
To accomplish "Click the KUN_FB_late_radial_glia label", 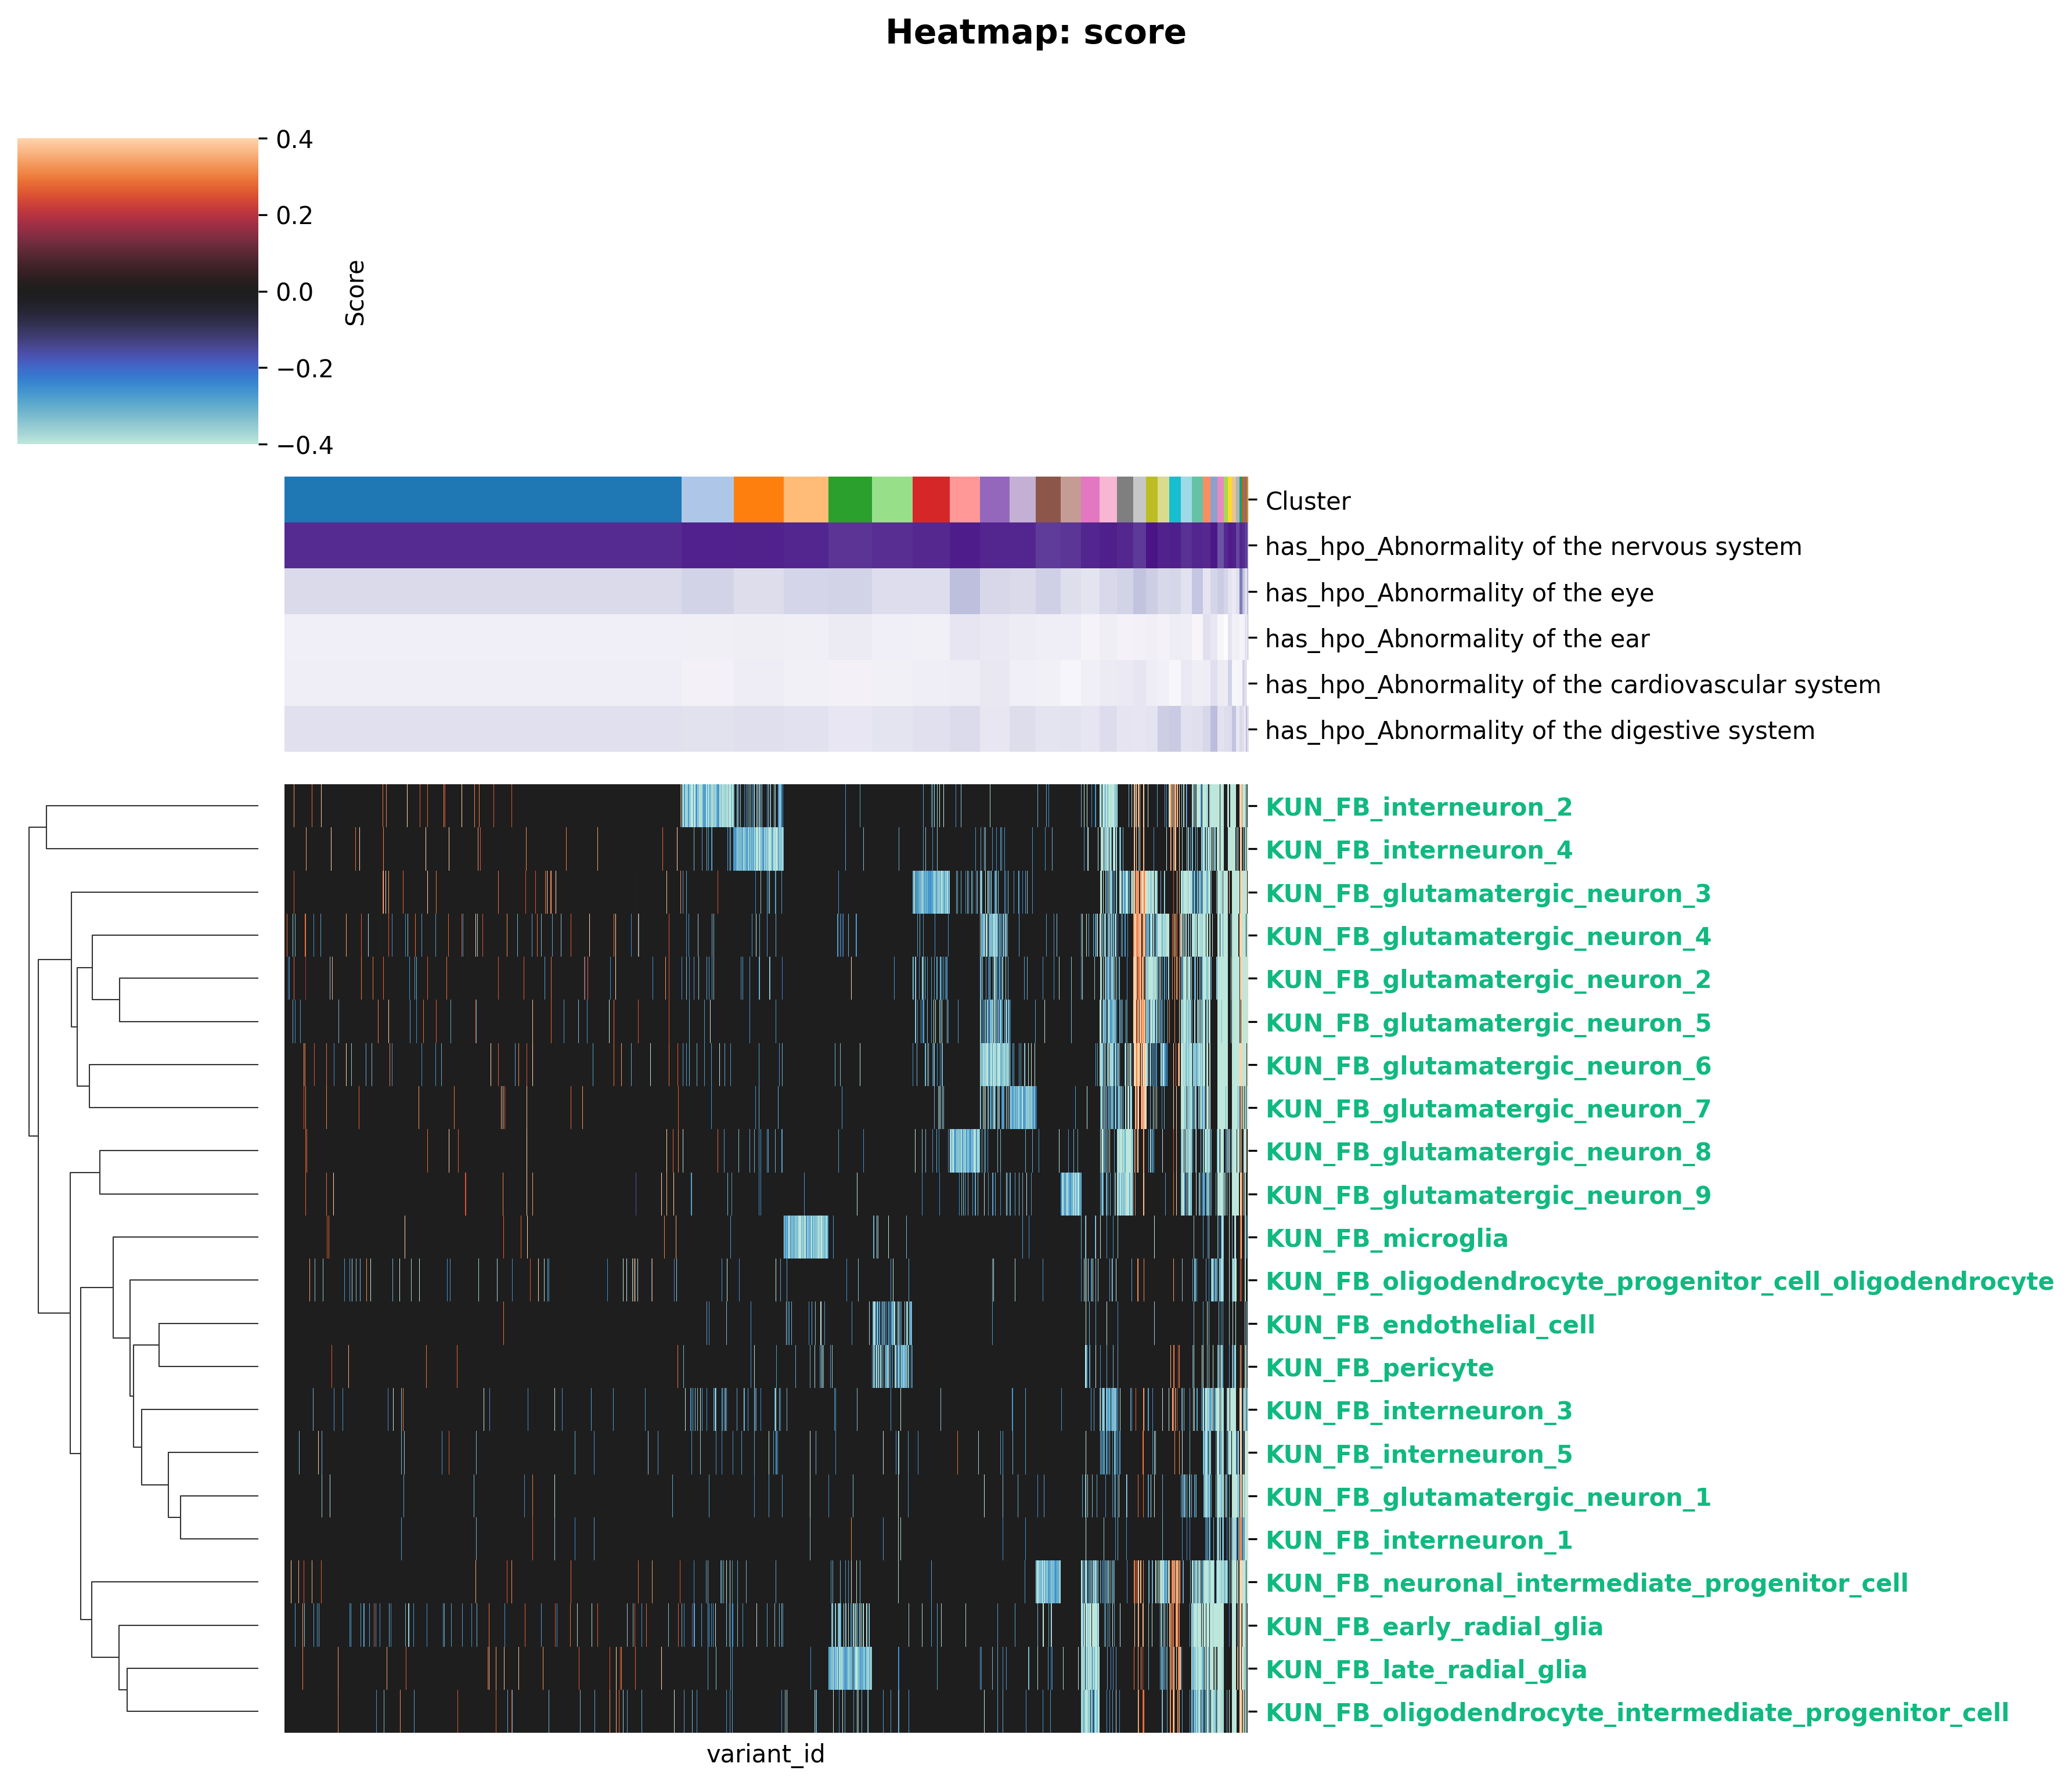I will (x=1426, y=1669).
